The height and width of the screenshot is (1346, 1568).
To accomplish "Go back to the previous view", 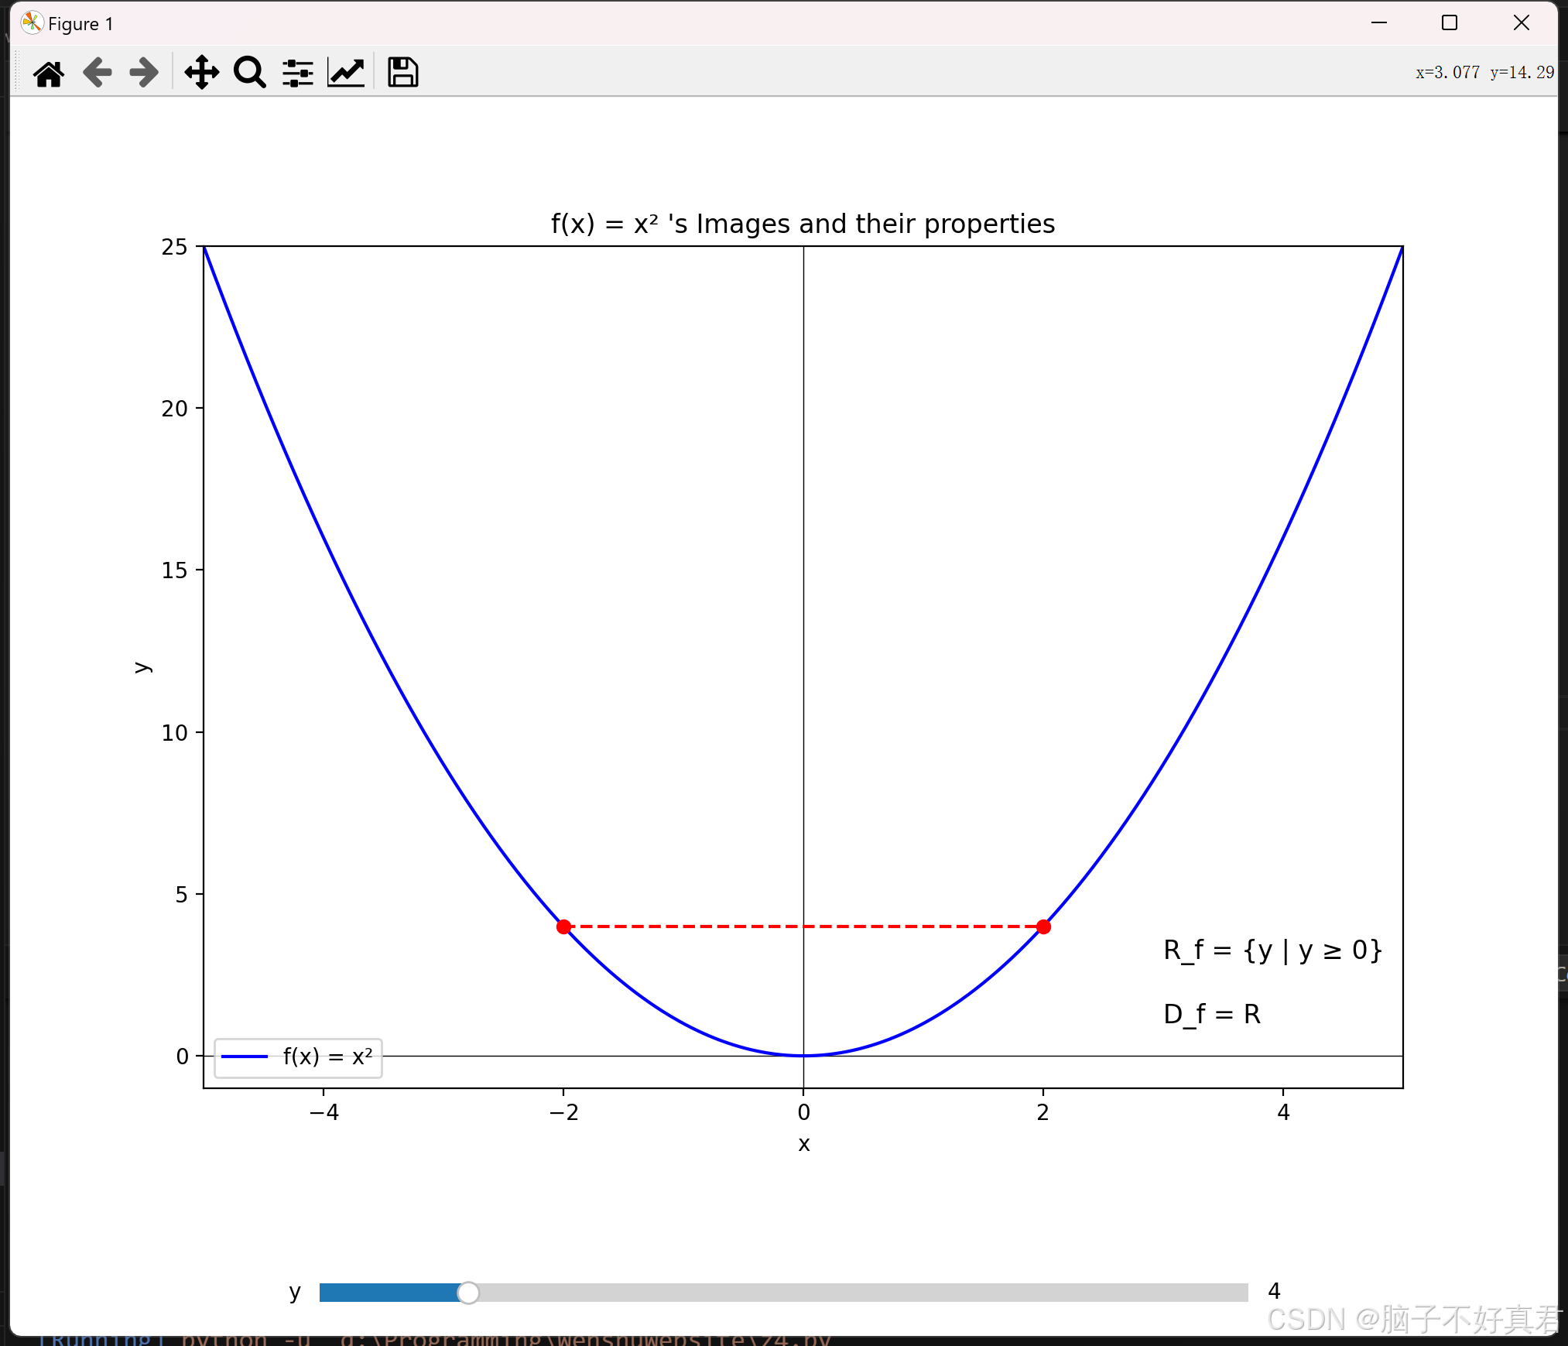I will 98,73.
